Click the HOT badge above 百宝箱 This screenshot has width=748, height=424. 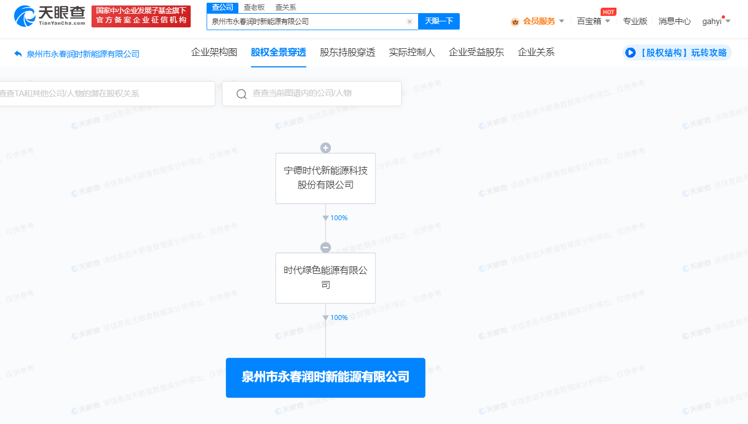pos(607,11)
